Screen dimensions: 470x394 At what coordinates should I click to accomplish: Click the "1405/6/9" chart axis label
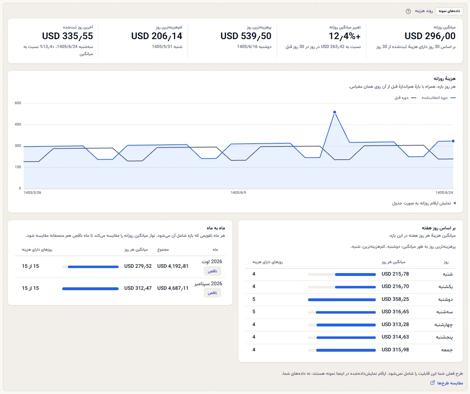(x=238, y=193)
